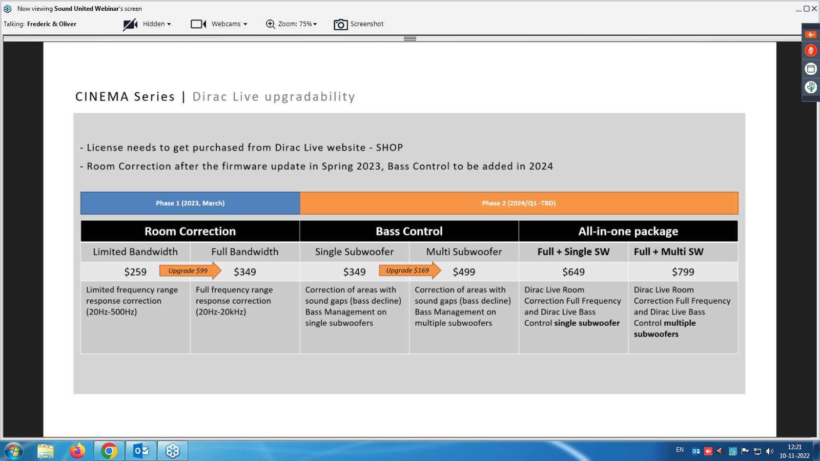The image size is (820, 461).
Task: Click the 'Single Subwoofer' cell
Action: (x=354, y=252)
